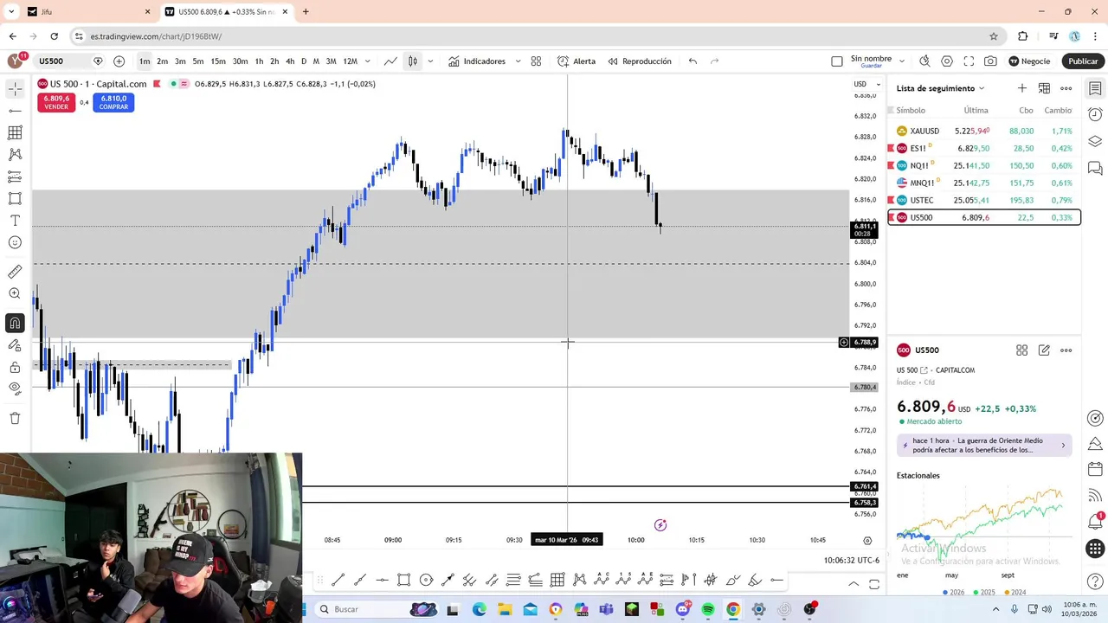Undo the last chart action
This screenshot has height=623, width=1108.
[692, 61]
